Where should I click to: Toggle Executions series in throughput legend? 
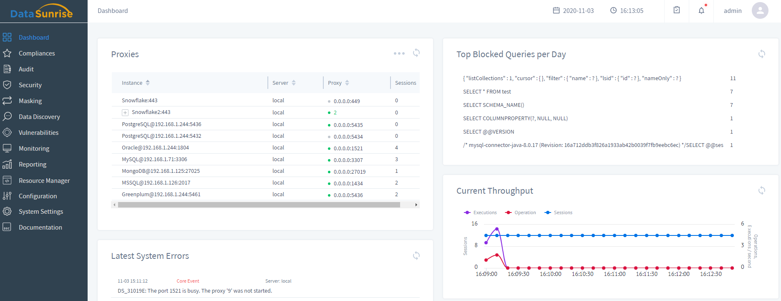(x=480, y=212)
